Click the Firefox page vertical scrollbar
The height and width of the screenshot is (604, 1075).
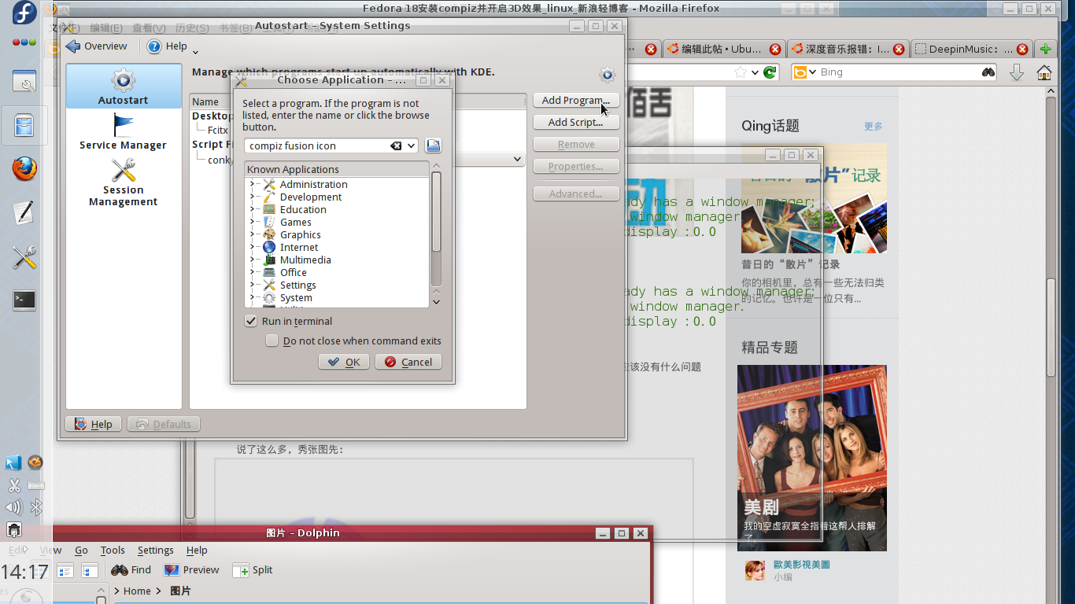1050,326
